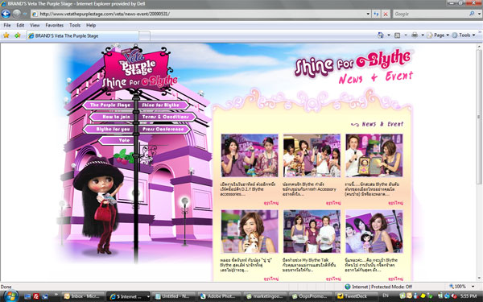
Task: Click enlarge link under first news item
Action: tap(271, 203)
